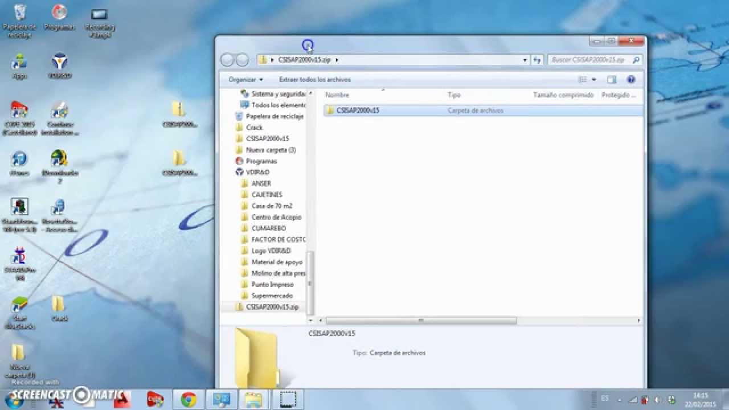Sort by the Protegido column header
Screen dimensions: 729x410
[619, 95]
